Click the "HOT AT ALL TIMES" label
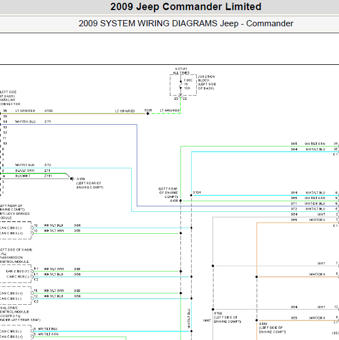 (x=181, y=70)
